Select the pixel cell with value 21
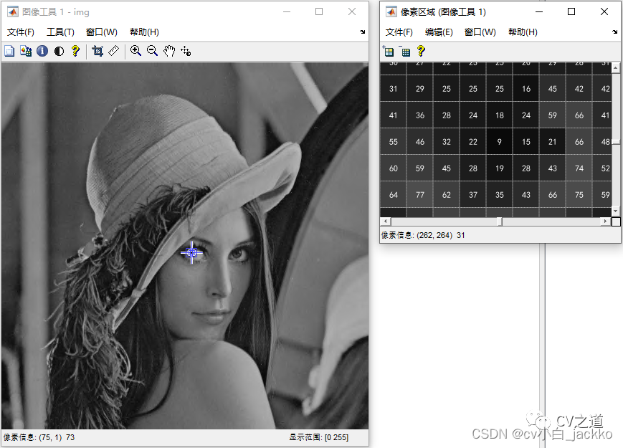Screen dimensions: 623x448 (x=553, y=142)
